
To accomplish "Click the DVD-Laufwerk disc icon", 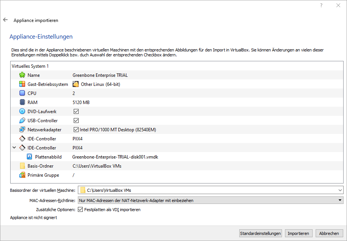I will click(x=22, y=111).
